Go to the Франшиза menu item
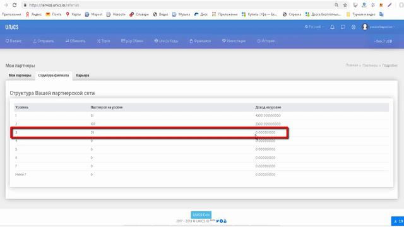Viewport: 404px width, 227px height. click(x=200, y=41)
